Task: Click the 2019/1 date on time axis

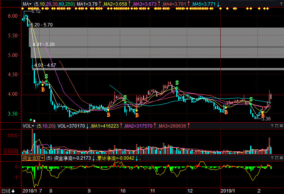Action: click(x=229, y=191)
